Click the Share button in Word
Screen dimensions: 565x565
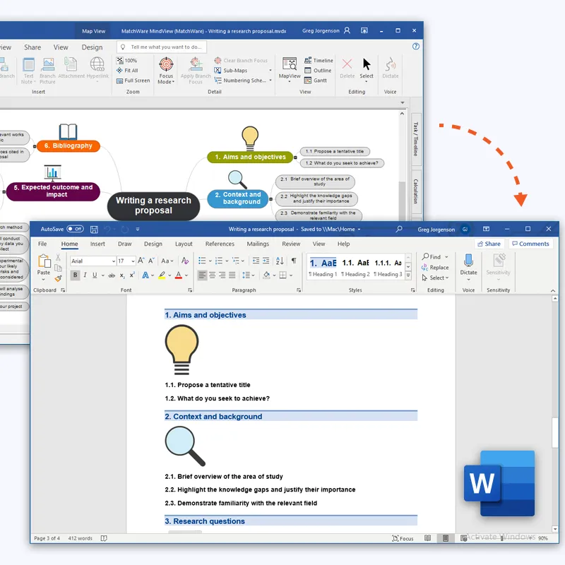click(x=488, y=244)
